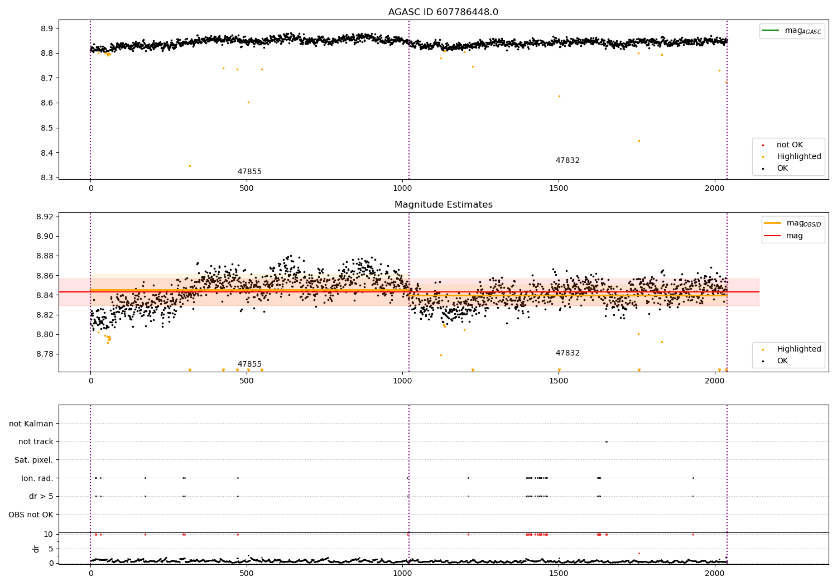Click the 2000 x-tick under Magnitude Estimates plot
837x586 pixels.
pyautogui.click(x=715, y=381)
